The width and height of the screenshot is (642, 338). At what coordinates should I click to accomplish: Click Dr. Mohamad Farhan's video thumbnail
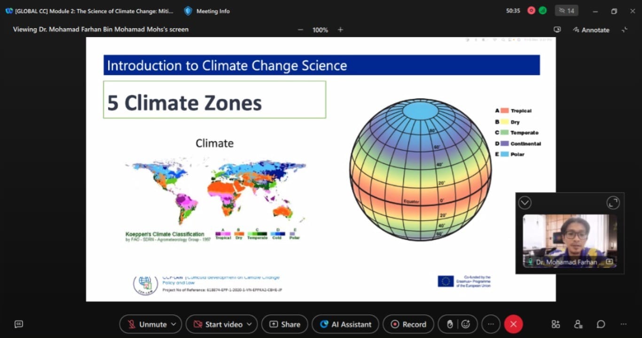pyautogui.click(x=570, y=241)
